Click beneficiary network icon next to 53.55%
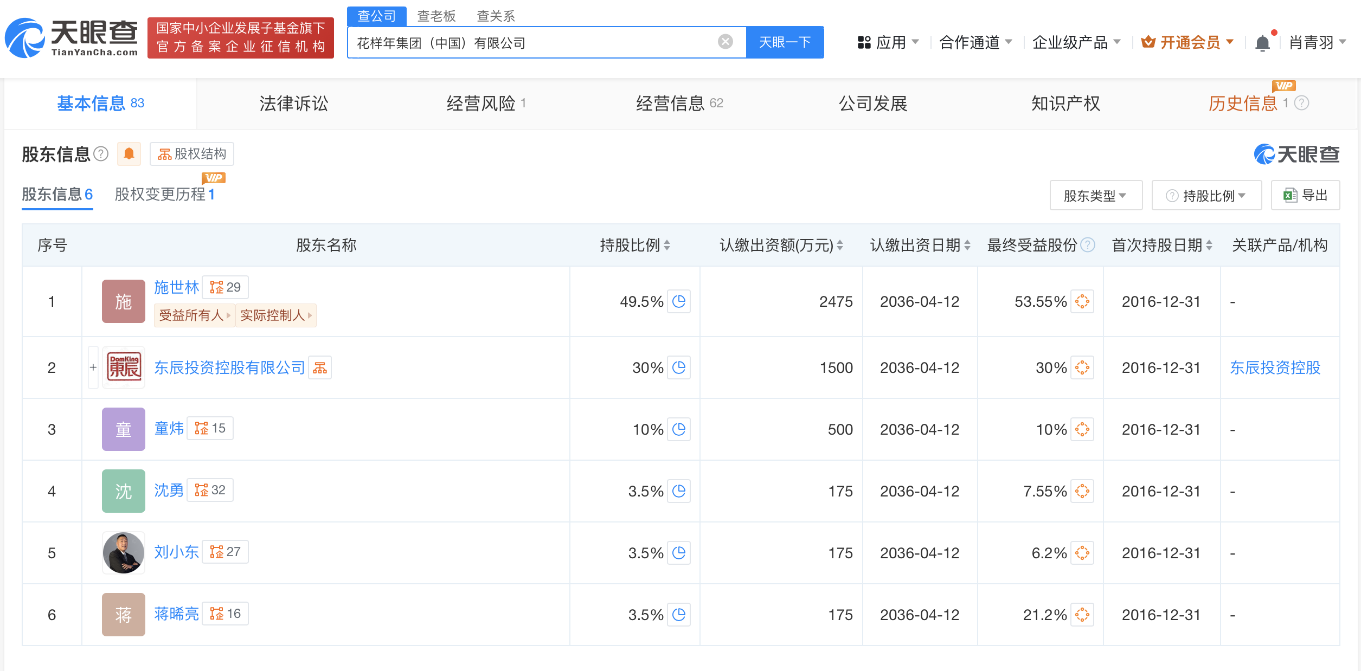 point(1082,302)
